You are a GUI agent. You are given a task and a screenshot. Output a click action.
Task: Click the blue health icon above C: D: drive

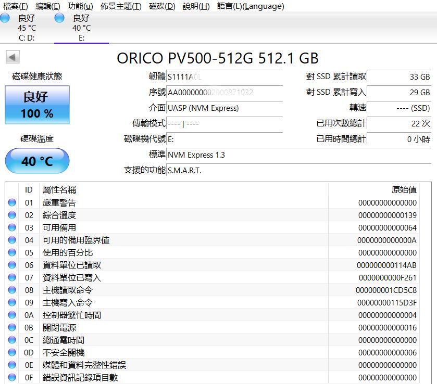tap(5, 17)
